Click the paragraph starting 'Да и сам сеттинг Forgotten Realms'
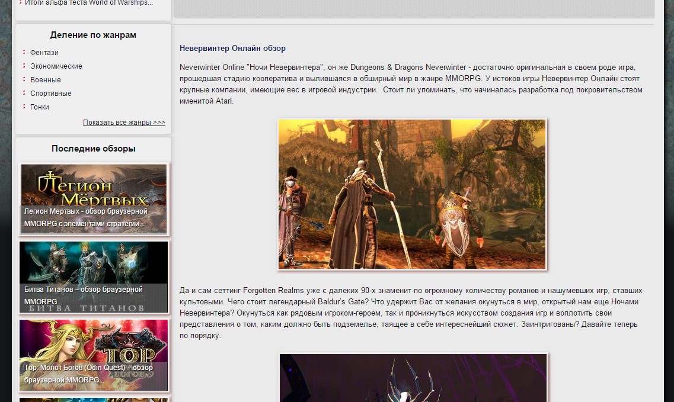The width and height of the screenshot is (674, 402). [x=411, y=313]
